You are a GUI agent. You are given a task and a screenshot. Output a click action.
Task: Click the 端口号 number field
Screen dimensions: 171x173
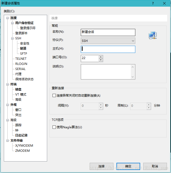[90, 58]
